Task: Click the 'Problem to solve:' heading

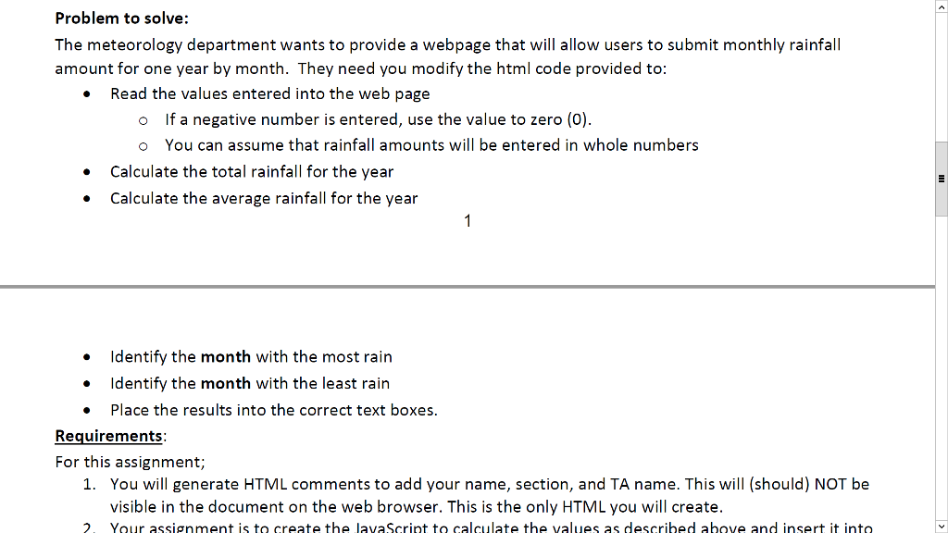Action: click(x=121, y=19)
